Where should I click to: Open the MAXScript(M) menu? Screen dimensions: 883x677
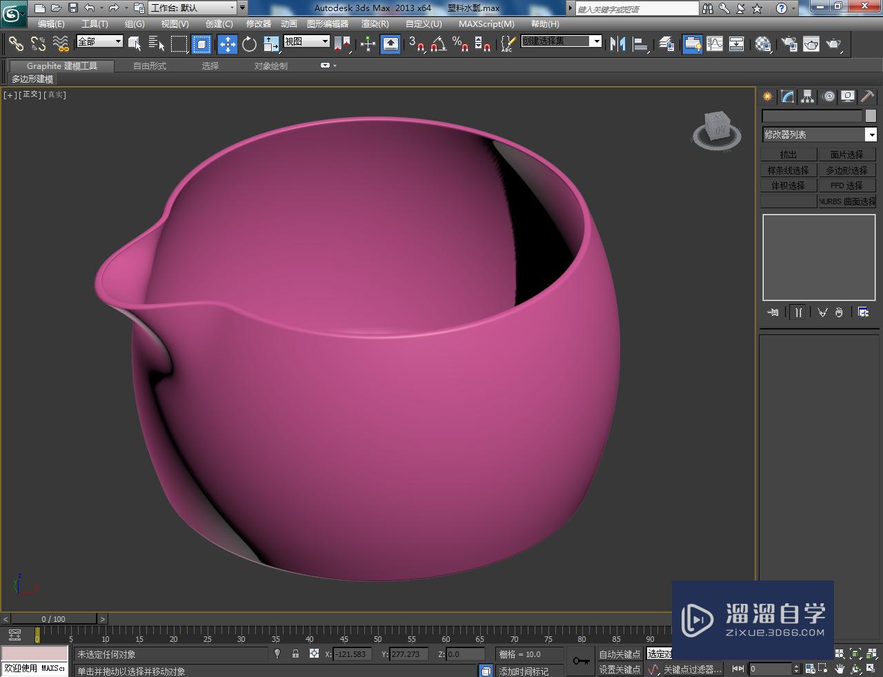click(486, 24)
